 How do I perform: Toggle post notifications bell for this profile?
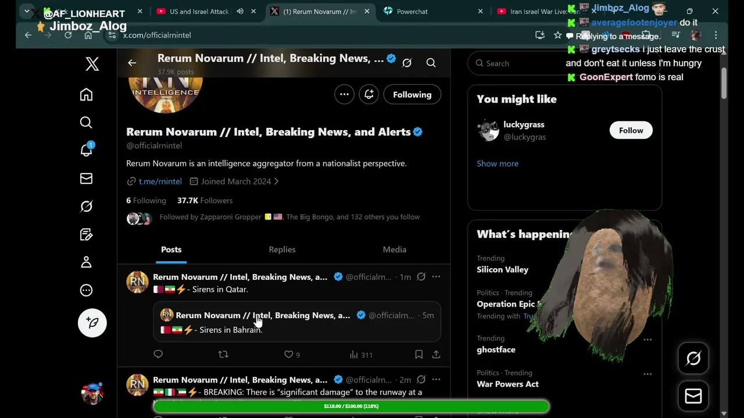tap(369, 95)
